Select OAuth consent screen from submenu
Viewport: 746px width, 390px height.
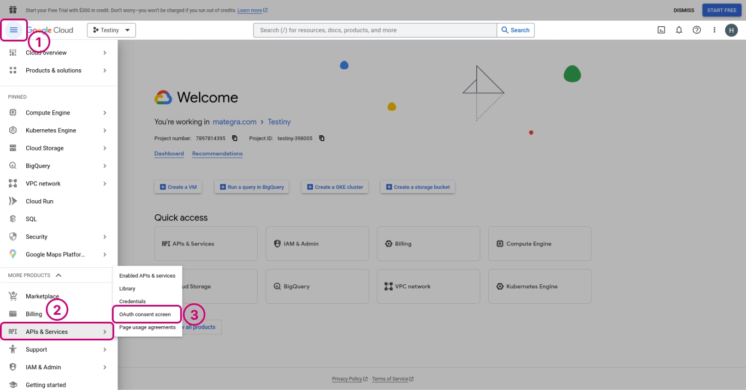coord(145,314)
